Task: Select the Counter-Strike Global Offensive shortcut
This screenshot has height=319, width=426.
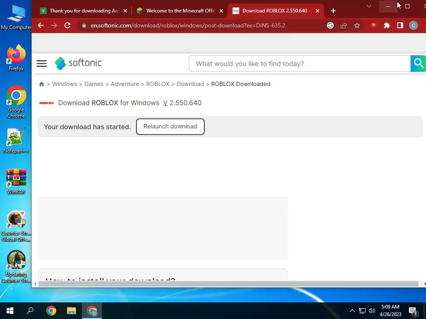Action: pyautogui.click(x=16, y=226)
